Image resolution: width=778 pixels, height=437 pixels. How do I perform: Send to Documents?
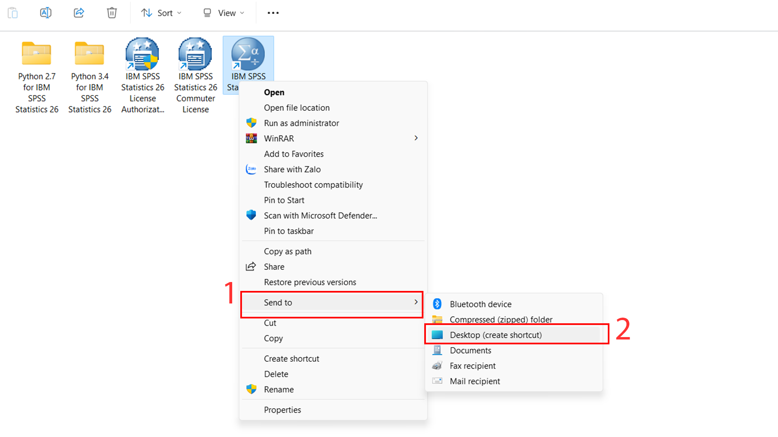coord(514,350)
